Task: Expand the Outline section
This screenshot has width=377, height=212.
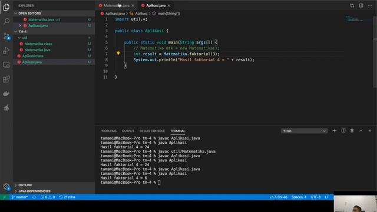Action: (54, 185)
